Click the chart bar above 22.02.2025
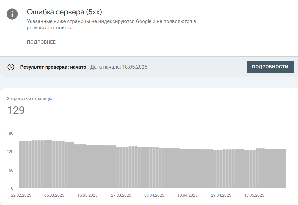This screenshot has height=205, width=298. coord(21,165)
